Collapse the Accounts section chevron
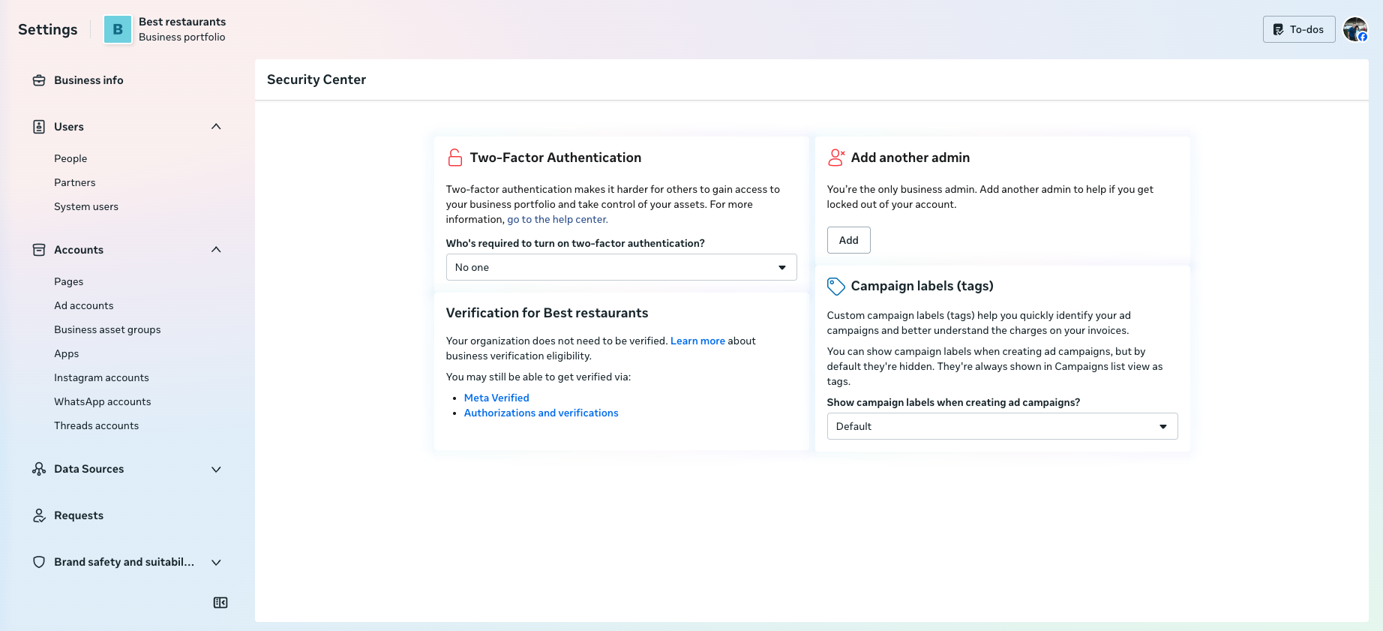1383x631 pixels. [216, 250]
